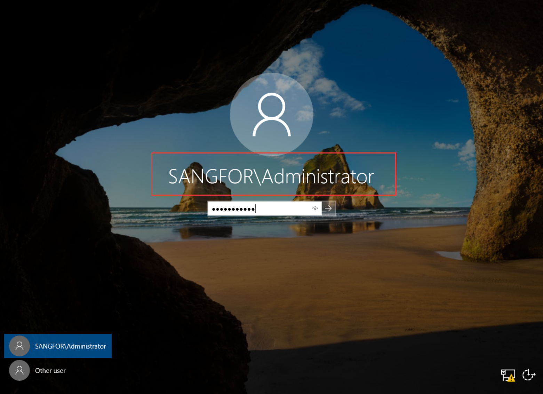543x394 pixels.
Task: Open the network status icon
Action: tap(507, 375)
